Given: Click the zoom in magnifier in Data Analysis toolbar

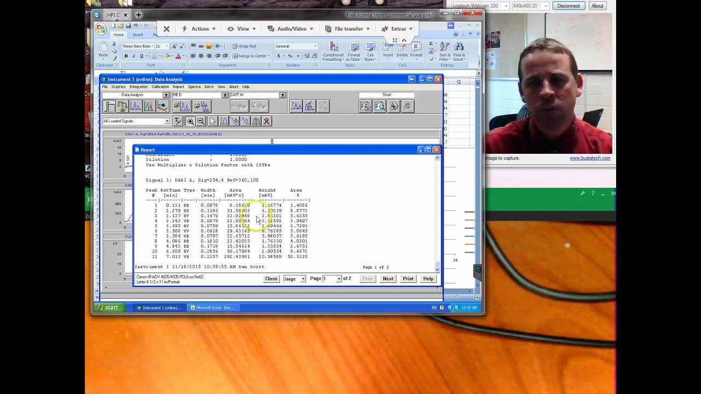Looking at the screenshot, I should pyautogui.click(x=190, y=121).
